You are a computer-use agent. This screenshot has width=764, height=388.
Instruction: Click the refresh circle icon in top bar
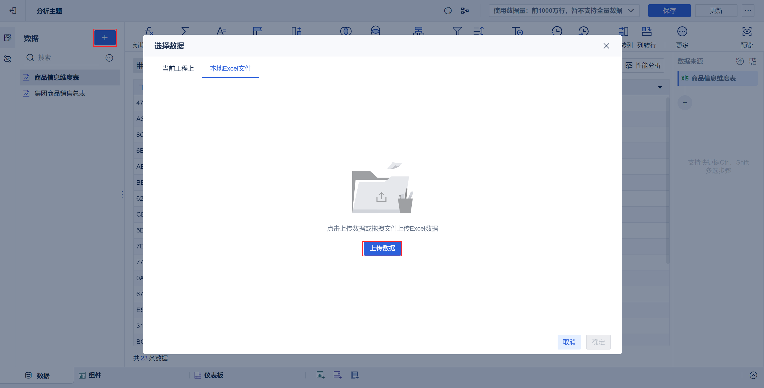448,11
